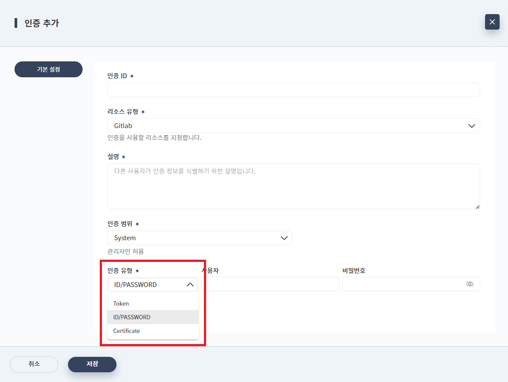Click the 리소스 유형 chevron arrow

coord(472,125)
